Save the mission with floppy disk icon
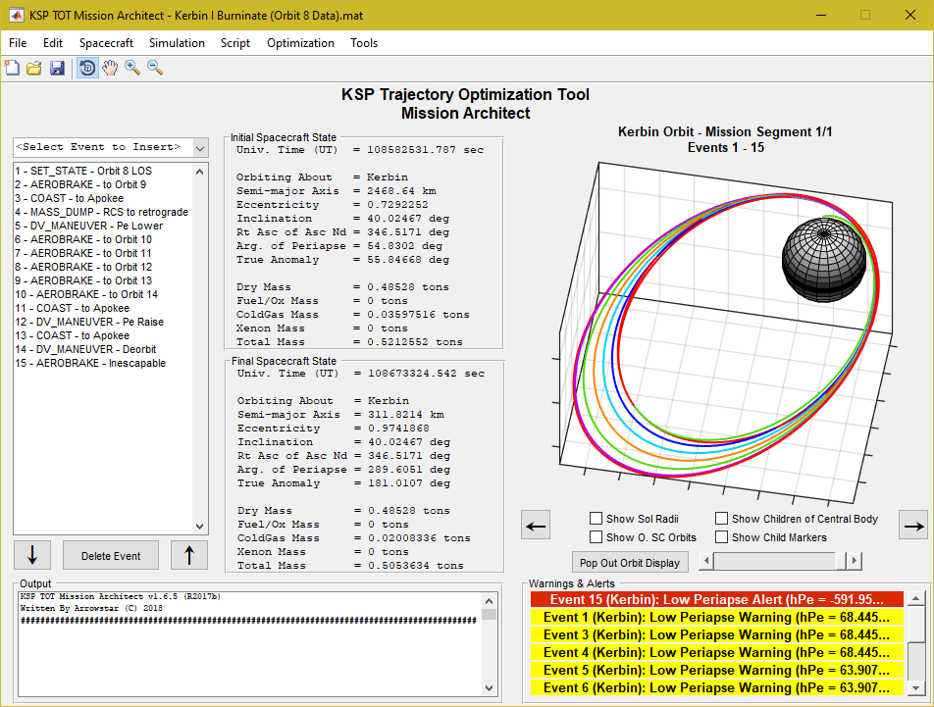This screenshot has width=934, height=707. (x=57, y=68)
